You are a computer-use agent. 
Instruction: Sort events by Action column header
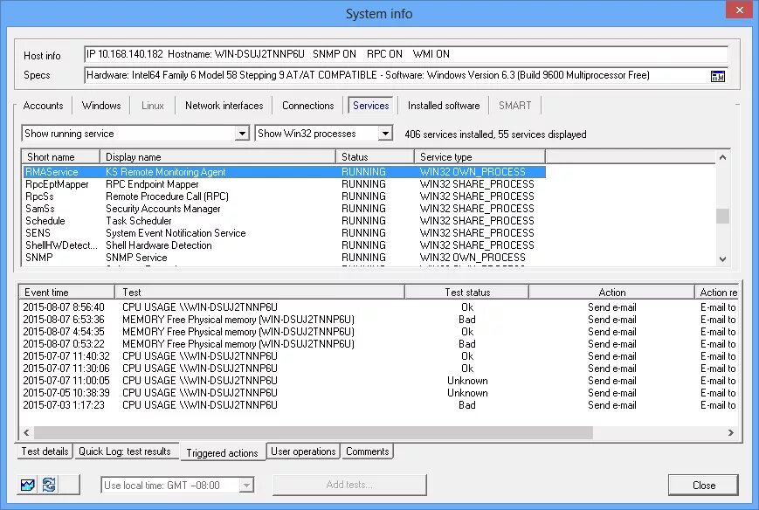point(612,293)
